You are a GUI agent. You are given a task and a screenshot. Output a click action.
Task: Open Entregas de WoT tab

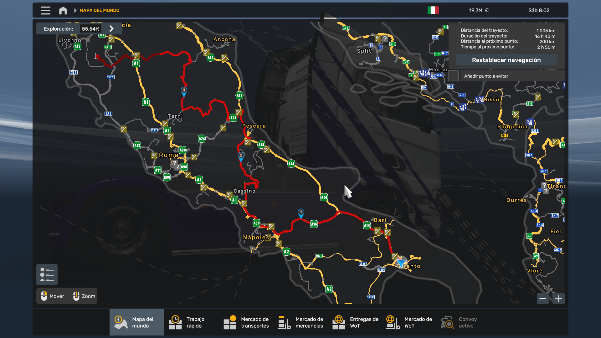coord(355,322)
